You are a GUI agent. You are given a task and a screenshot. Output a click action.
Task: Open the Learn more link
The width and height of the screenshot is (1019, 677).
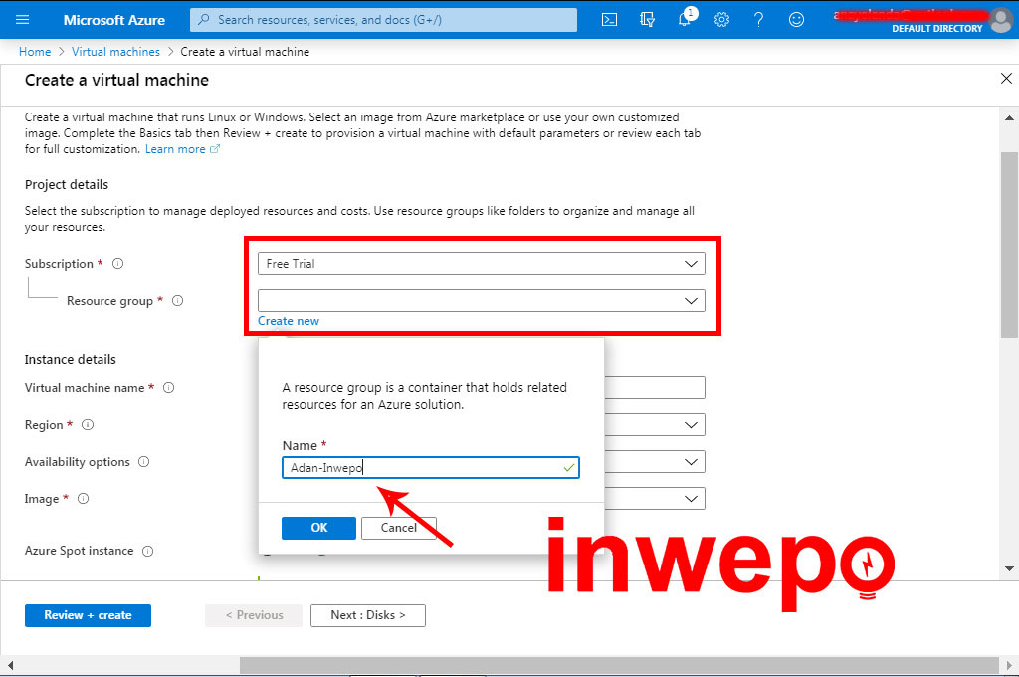click(175, 149)
